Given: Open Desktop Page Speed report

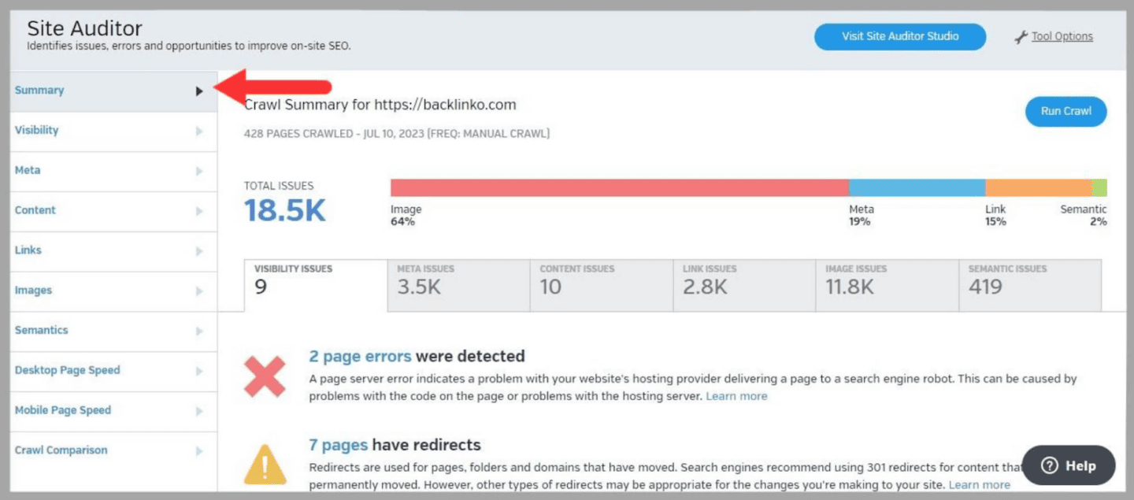Looking at the screenshot, I should [67, 370].
